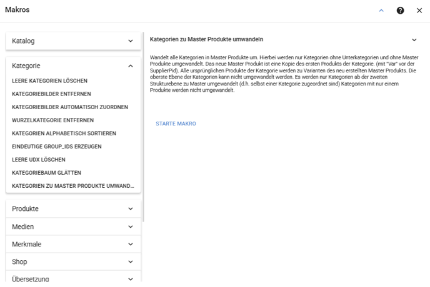Choose Kategorien alphabetisch sortieren
This screenshot has width=430, height=287.
tap(64, 134)
